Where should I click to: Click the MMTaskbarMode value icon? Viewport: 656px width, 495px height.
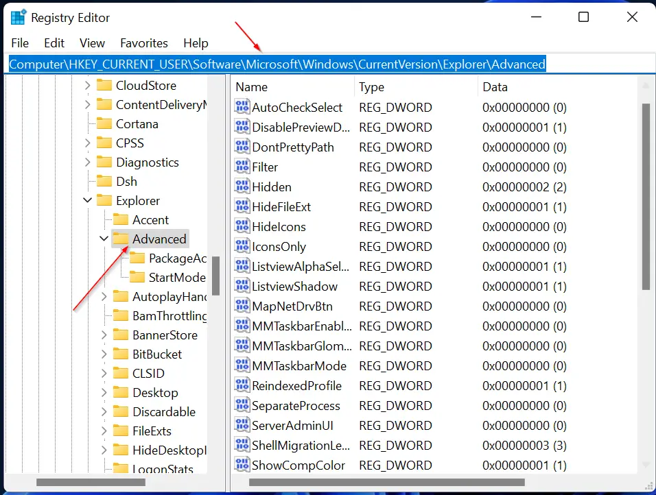242,365
